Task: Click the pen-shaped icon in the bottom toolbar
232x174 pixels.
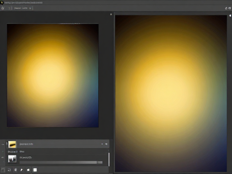Action: click(x=22, y=170)
